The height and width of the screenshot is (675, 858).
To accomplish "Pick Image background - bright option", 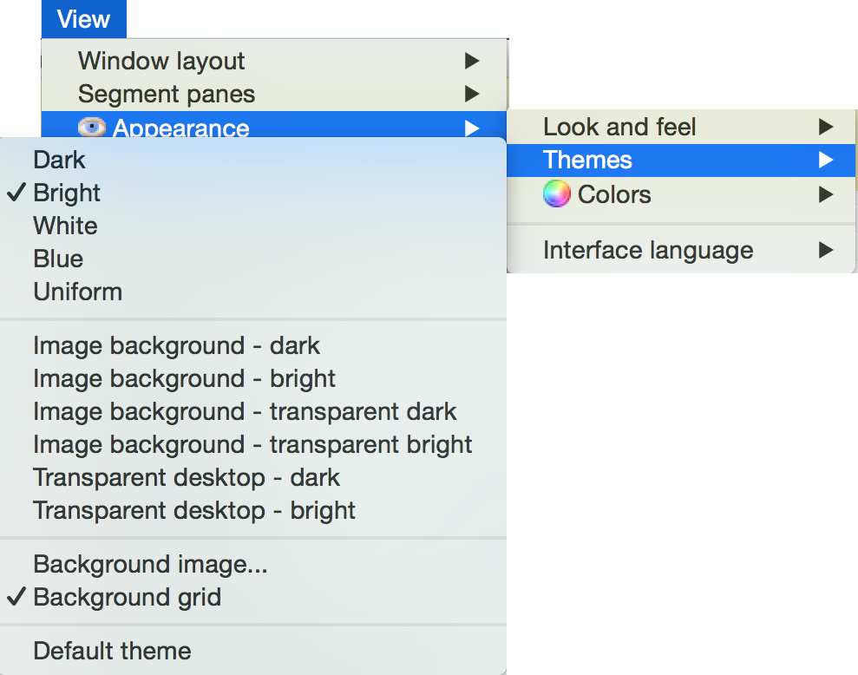I will tap(184, 378).
